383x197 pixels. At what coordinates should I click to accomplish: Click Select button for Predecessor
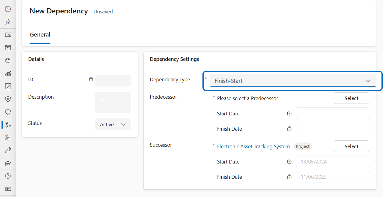(351, 98)
